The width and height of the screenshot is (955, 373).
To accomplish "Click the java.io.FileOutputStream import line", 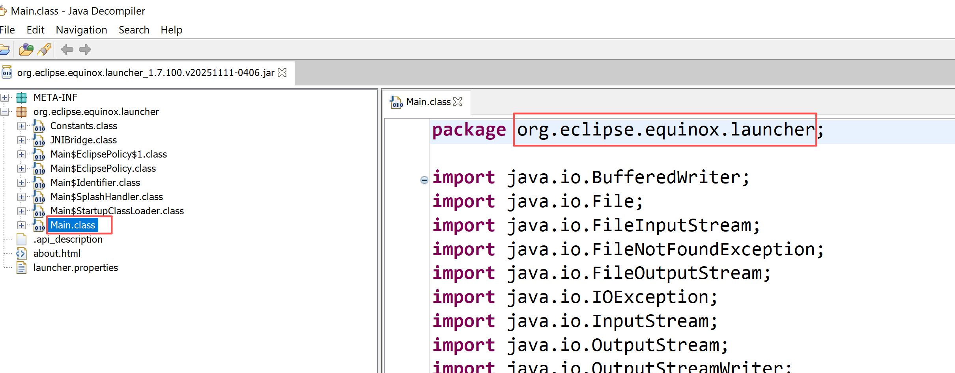I will pos(601,273).
